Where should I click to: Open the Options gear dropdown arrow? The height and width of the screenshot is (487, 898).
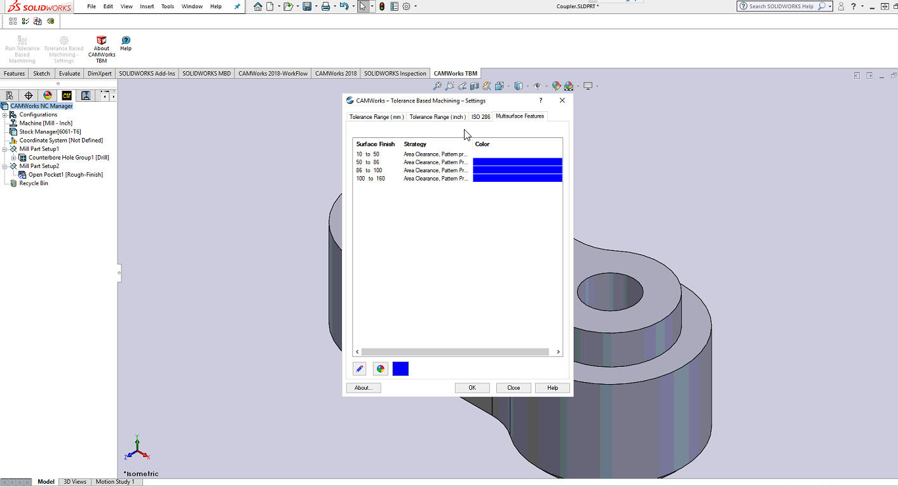[x=416, y=6]
